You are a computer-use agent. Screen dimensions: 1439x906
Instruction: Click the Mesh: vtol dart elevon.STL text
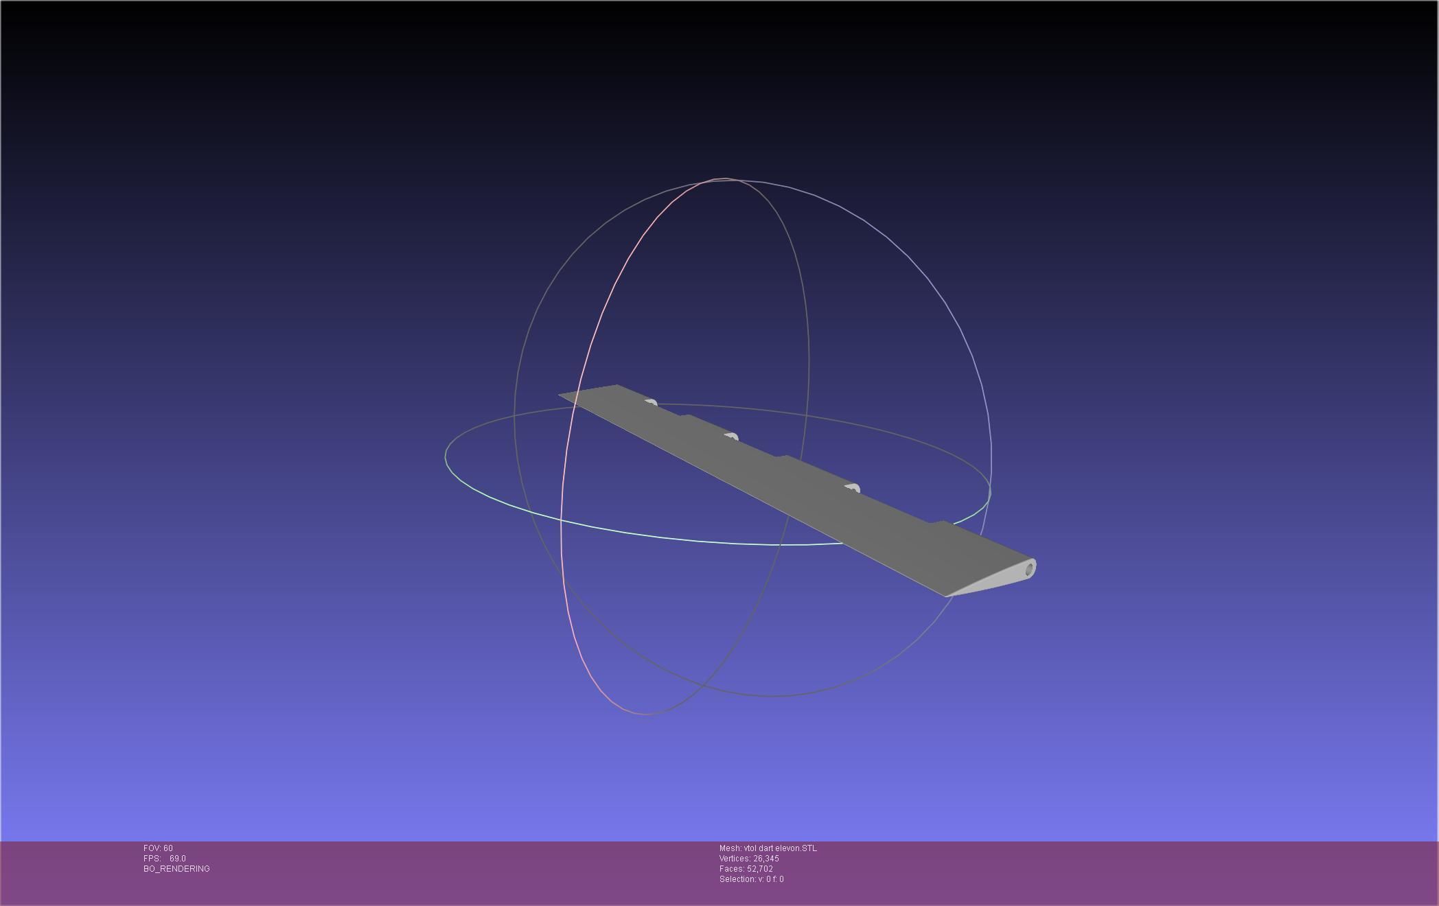(x=768, y=848)
